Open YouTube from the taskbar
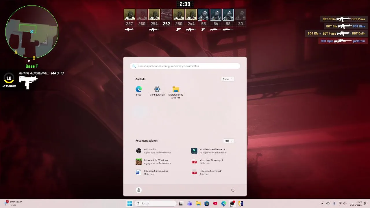 point(215,203)
